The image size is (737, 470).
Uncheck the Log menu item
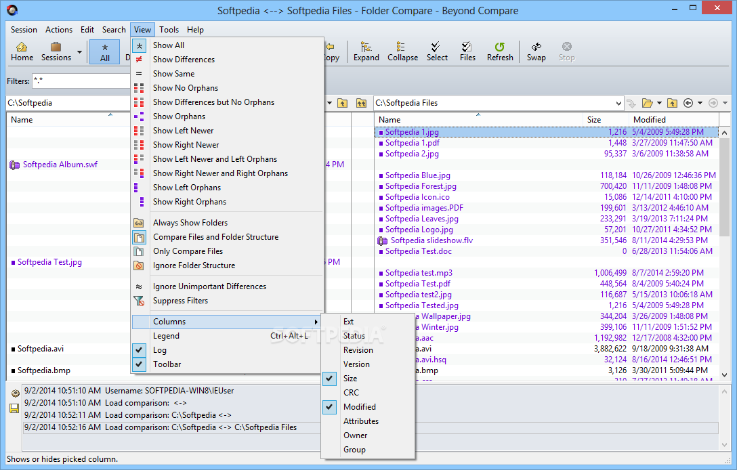228,350
